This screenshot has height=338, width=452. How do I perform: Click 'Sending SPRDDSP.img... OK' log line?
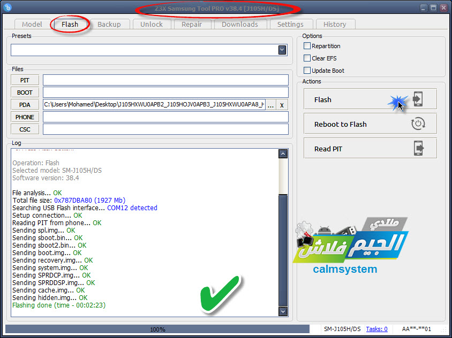tap(54, 283)
